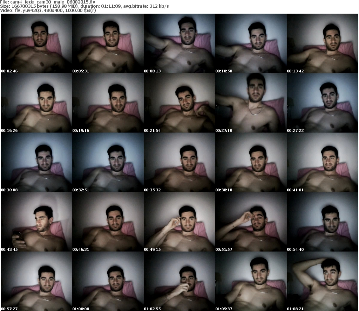Pick the preview frame marked 00:38:18
359x311 pixels.
tap(251, 162)
